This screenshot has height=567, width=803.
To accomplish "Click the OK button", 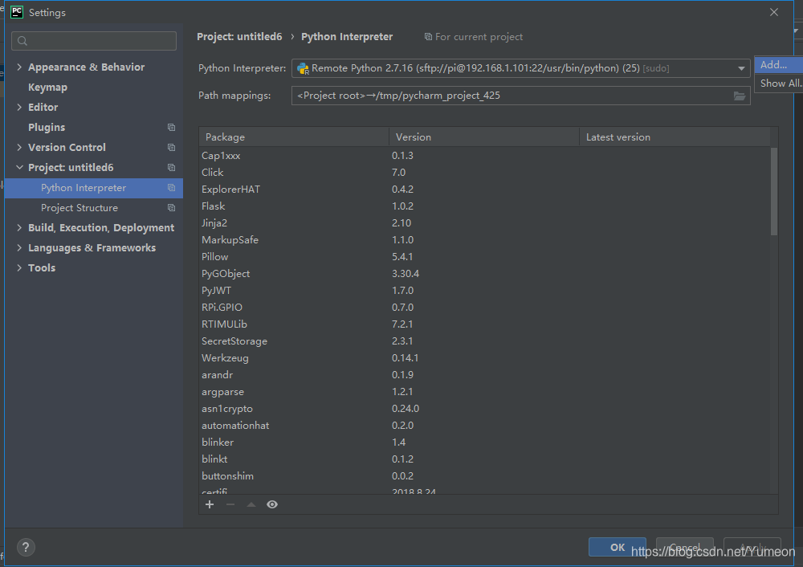I will pyautogui.click(x=617, y=547).
